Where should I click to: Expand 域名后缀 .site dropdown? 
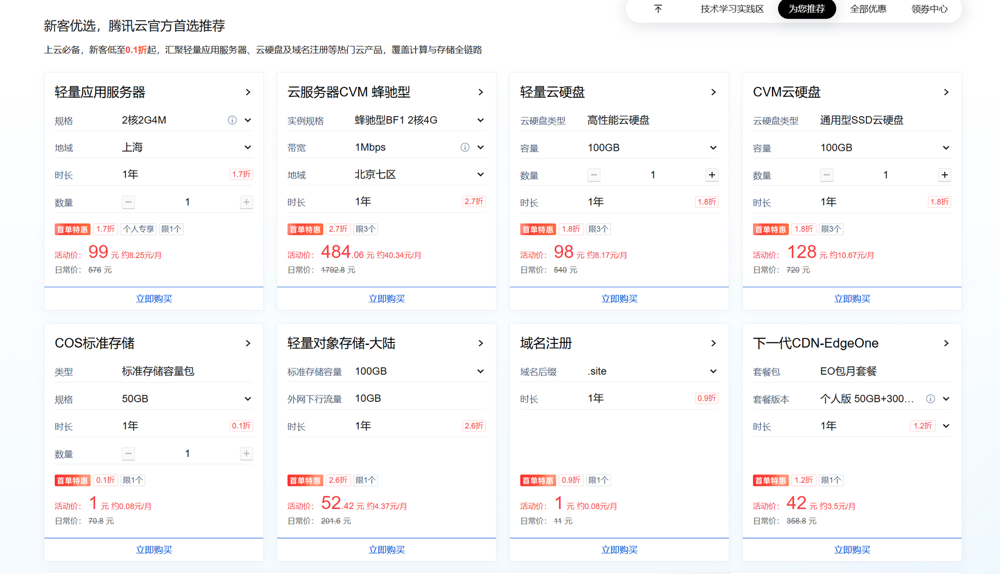click(714, 371)
